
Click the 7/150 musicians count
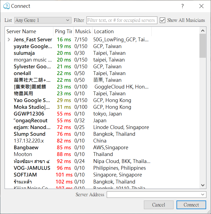point(81,40)
